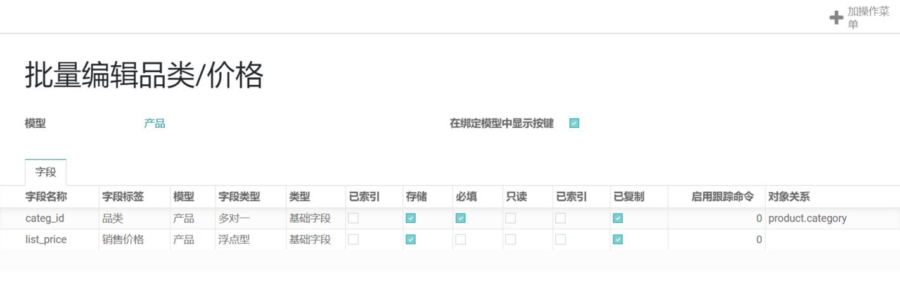Click the 字段类型 column header
The height and width of the screenshot is (281, 900).
(239, 197)
